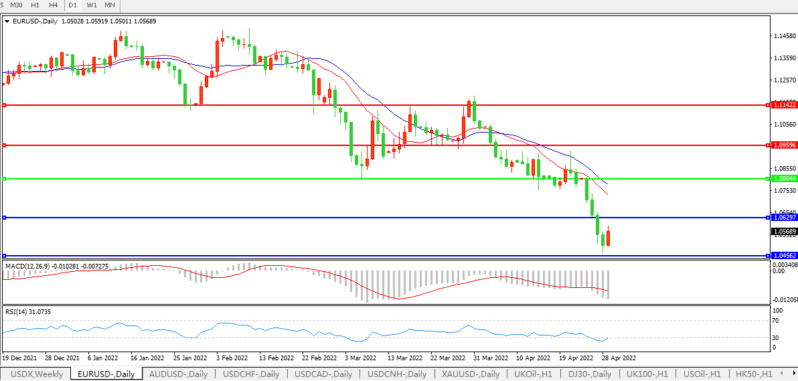Switch to M30 timeframe
Screen dimensions: 798x381
click(x=17, y=5)
